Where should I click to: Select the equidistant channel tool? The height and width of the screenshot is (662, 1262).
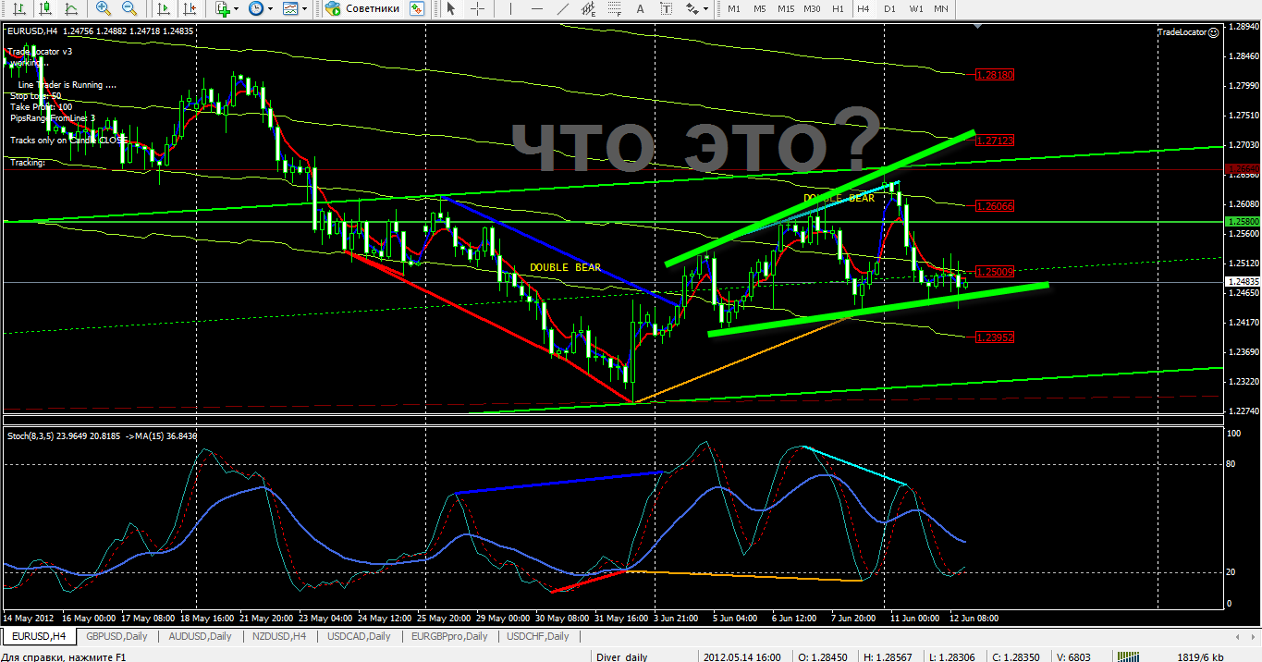point(588,8)
